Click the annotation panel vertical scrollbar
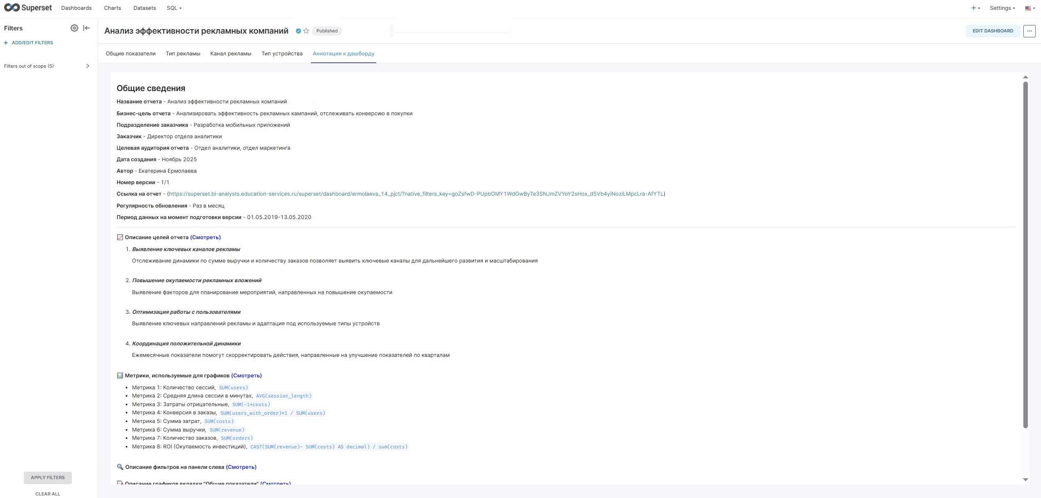Viewport: 1041px width, 498px height. coord(1025,254)
